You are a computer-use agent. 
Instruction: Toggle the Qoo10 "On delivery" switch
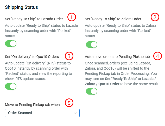click(x=11, y=87)
